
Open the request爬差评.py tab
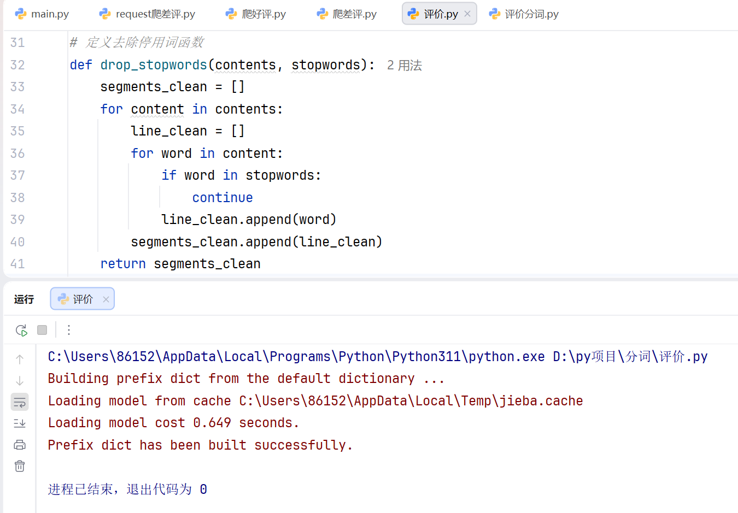tap(148, 14)
